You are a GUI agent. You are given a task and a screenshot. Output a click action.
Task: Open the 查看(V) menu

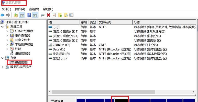pos(34,9)
